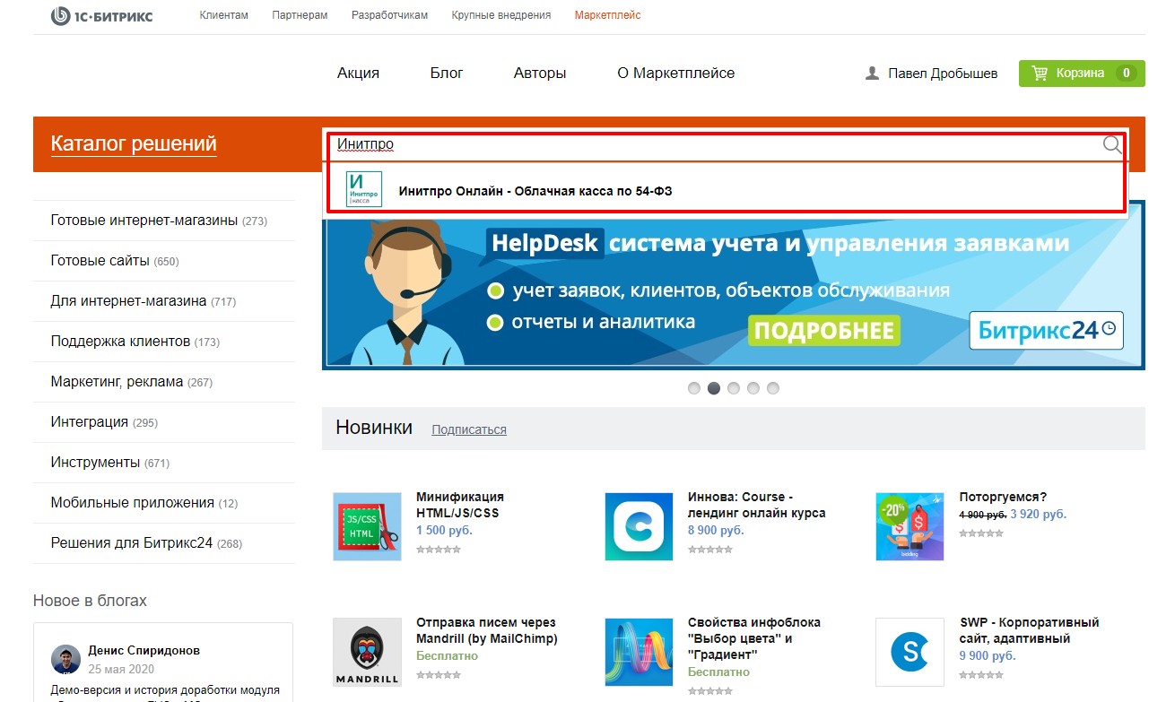Click star rating under Иннова Course
The width and height of the screenshot is (1175, 702).
pyautogui.click(x=710, y=550)
